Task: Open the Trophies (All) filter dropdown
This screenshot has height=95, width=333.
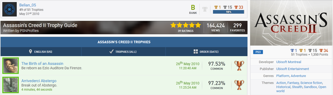Action: 124,51
